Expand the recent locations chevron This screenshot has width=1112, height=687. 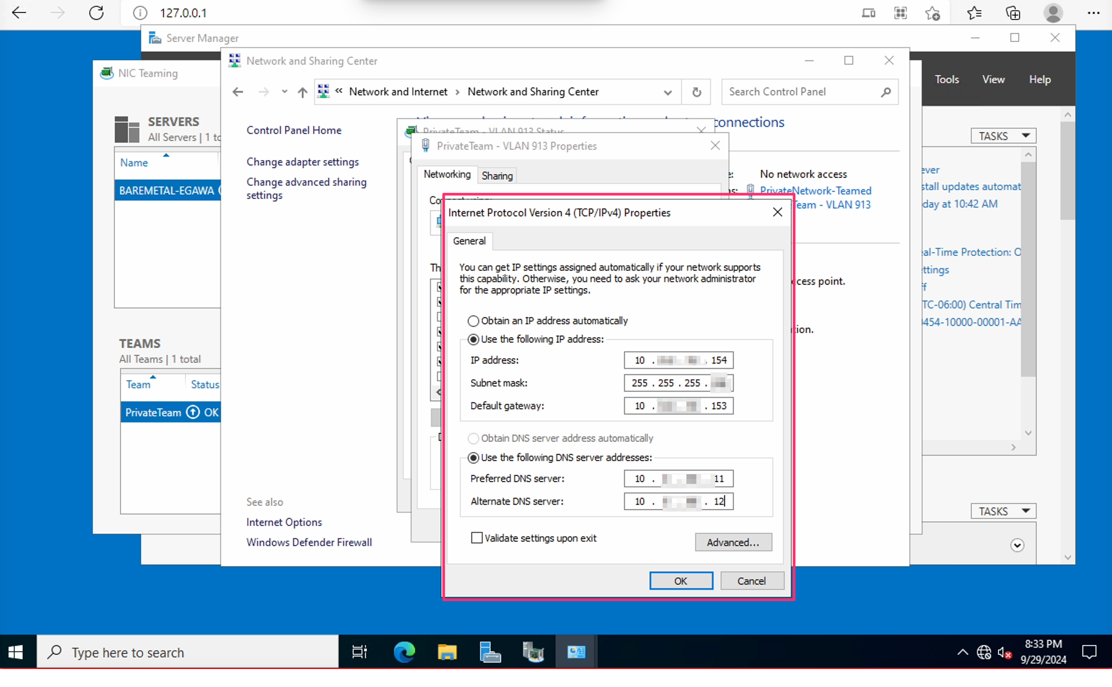[284, 92]
